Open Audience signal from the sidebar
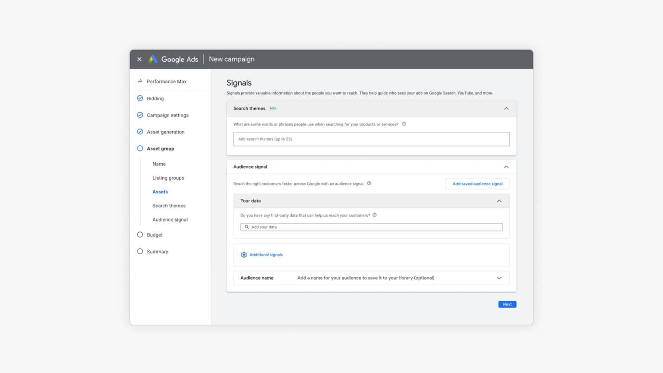The width and height of the screenshot is (663, 373). tap(170, 219)
